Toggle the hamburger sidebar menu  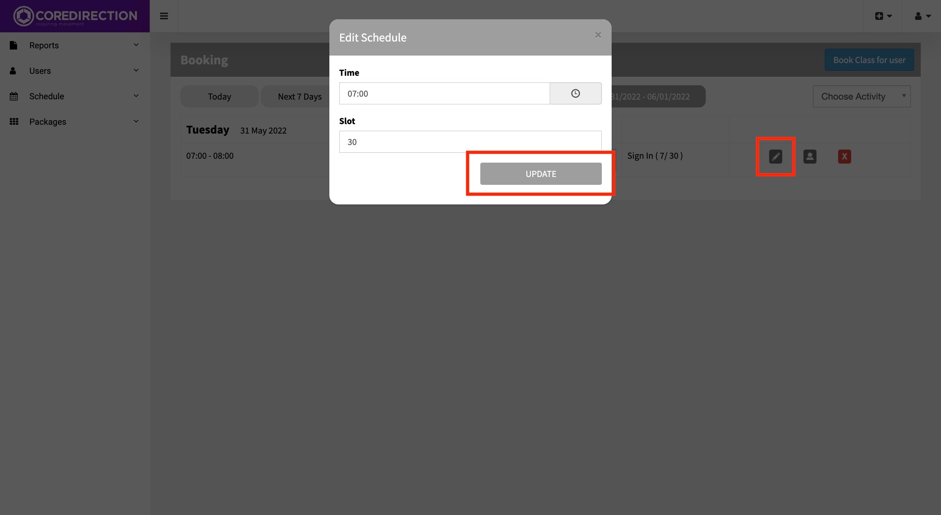[164, 16]
